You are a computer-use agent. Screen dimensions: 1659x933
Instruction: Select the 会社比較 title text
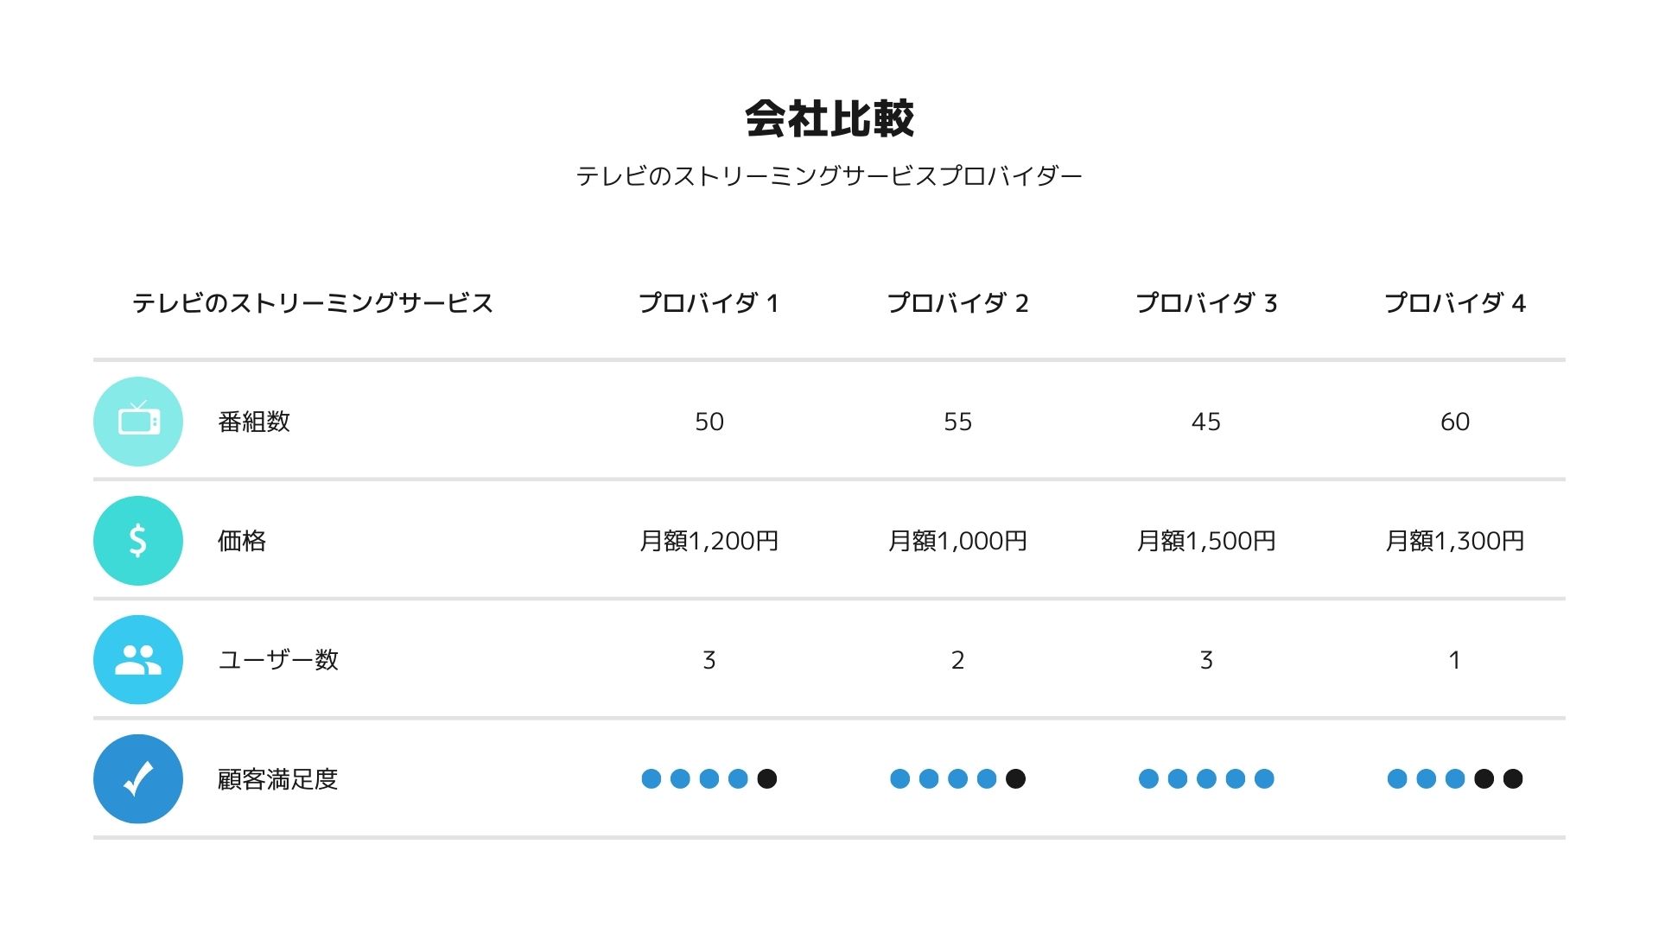point(829,119)
